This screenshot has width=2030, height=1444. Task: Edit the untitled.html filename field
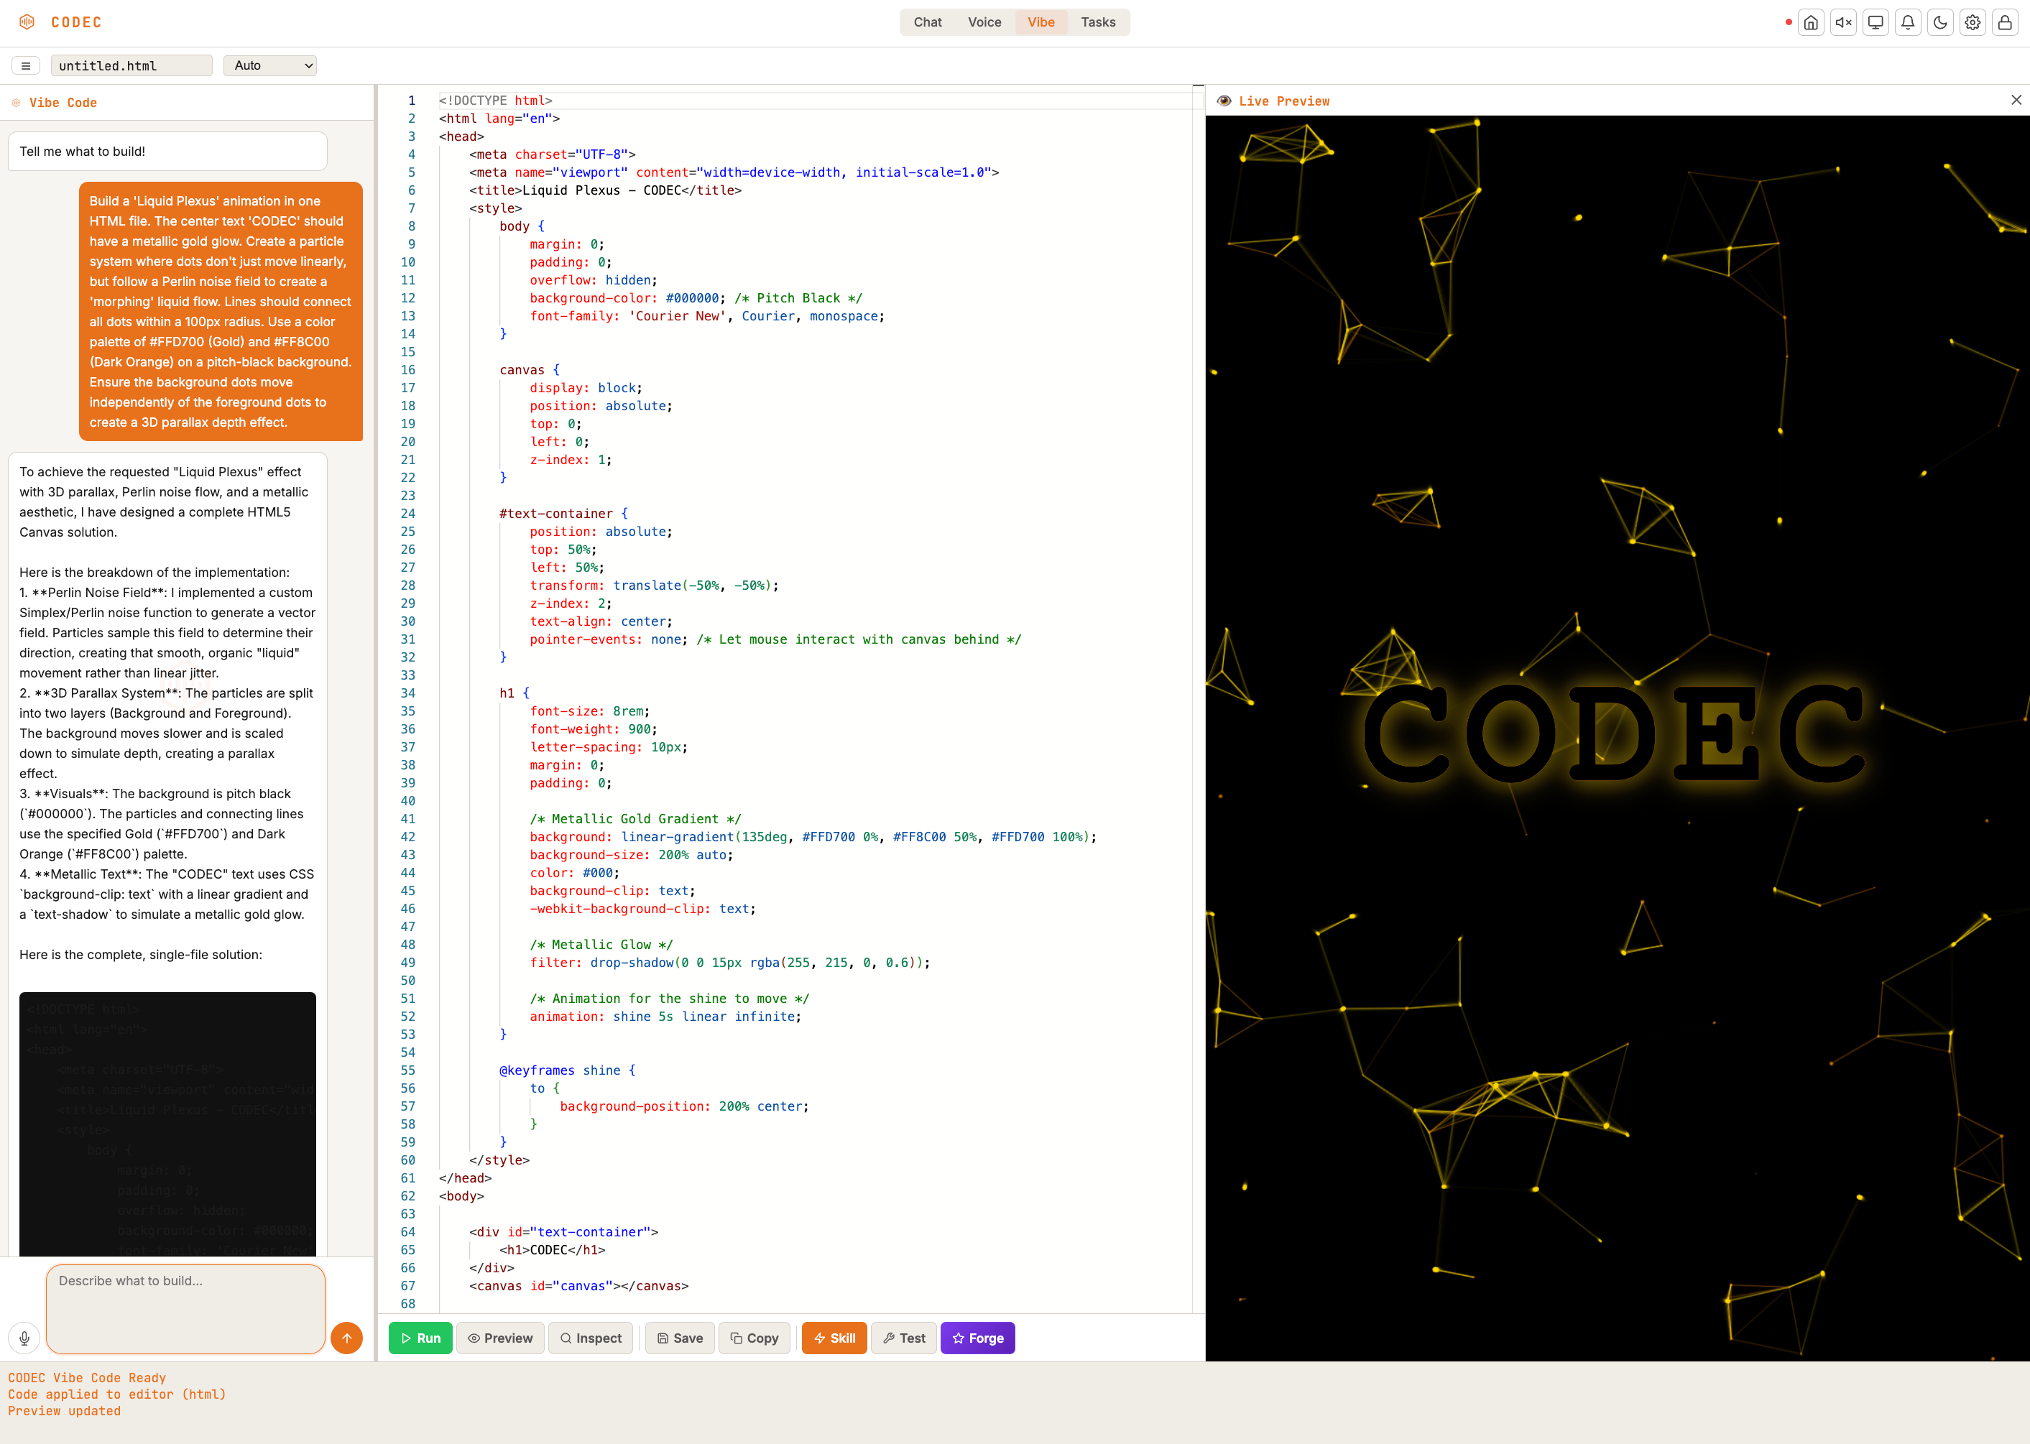coord(132,66)
